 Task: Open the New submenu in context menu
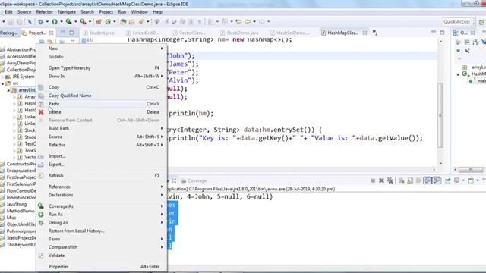coord(102,49)
